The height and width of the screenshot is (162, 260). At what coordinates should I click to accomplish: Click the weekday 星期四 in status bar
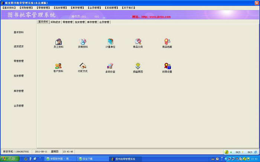click(x=55, y=151)
